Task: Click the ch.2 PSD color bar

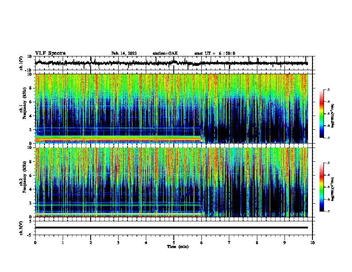Action: coord(321,187)
